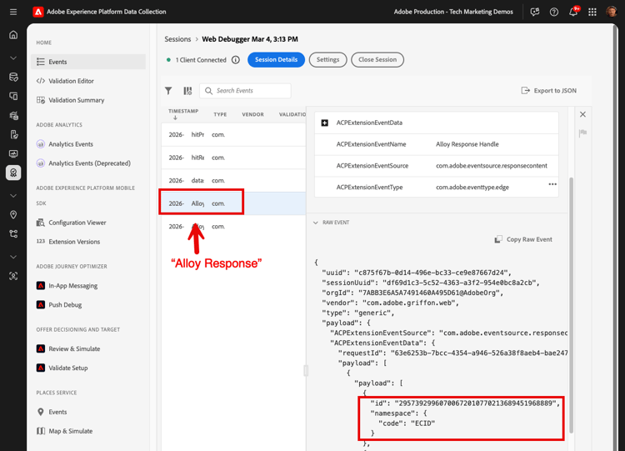
Task: Click the ACPExtensionEventSource row
Action: (x=437, y=166)
